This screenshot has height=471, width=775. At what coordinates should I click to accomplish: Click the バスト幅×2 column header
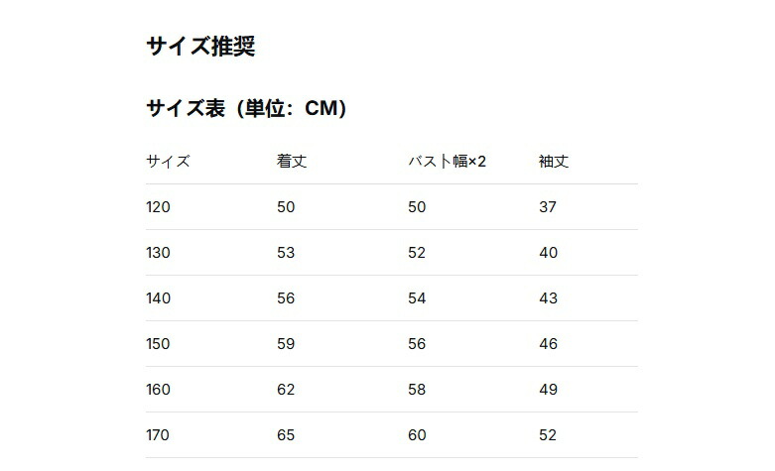point(448,162)
